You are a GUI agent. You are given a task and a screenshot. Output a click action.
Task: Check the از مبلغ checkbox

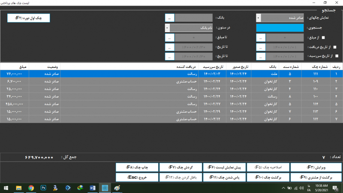click(x=323, y=38)
